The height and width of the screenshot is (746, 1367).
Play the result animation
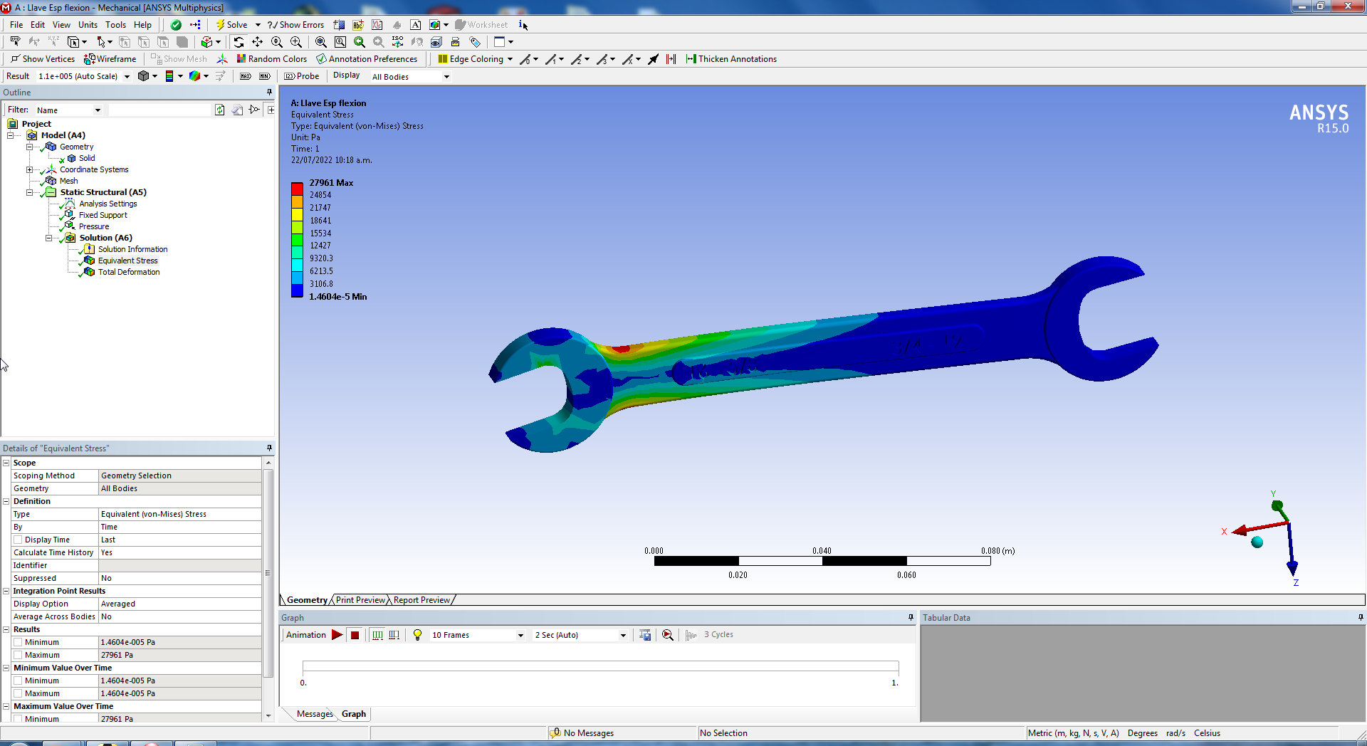[337, 635]
